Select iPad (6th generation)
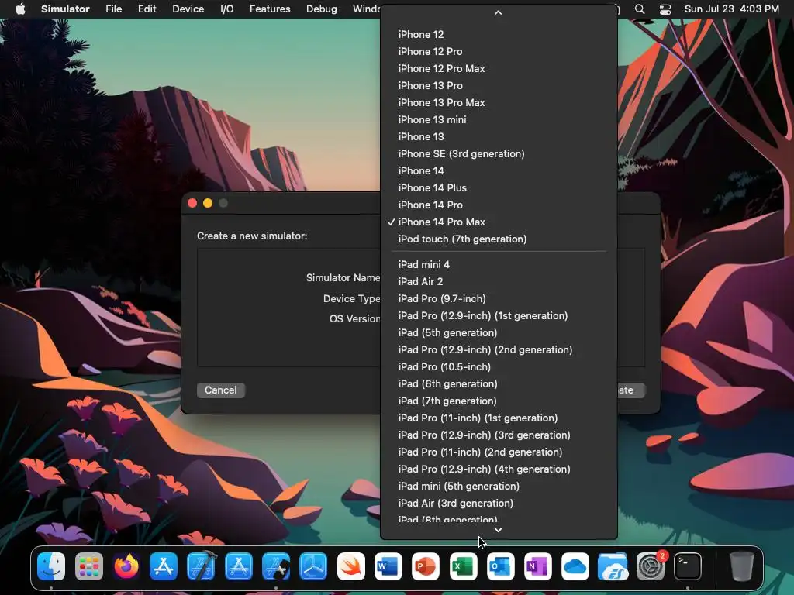 [499, 384]
